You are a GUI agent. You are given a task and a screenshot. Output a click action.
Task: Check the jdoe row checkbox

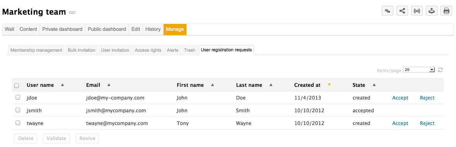click(18, 97)
